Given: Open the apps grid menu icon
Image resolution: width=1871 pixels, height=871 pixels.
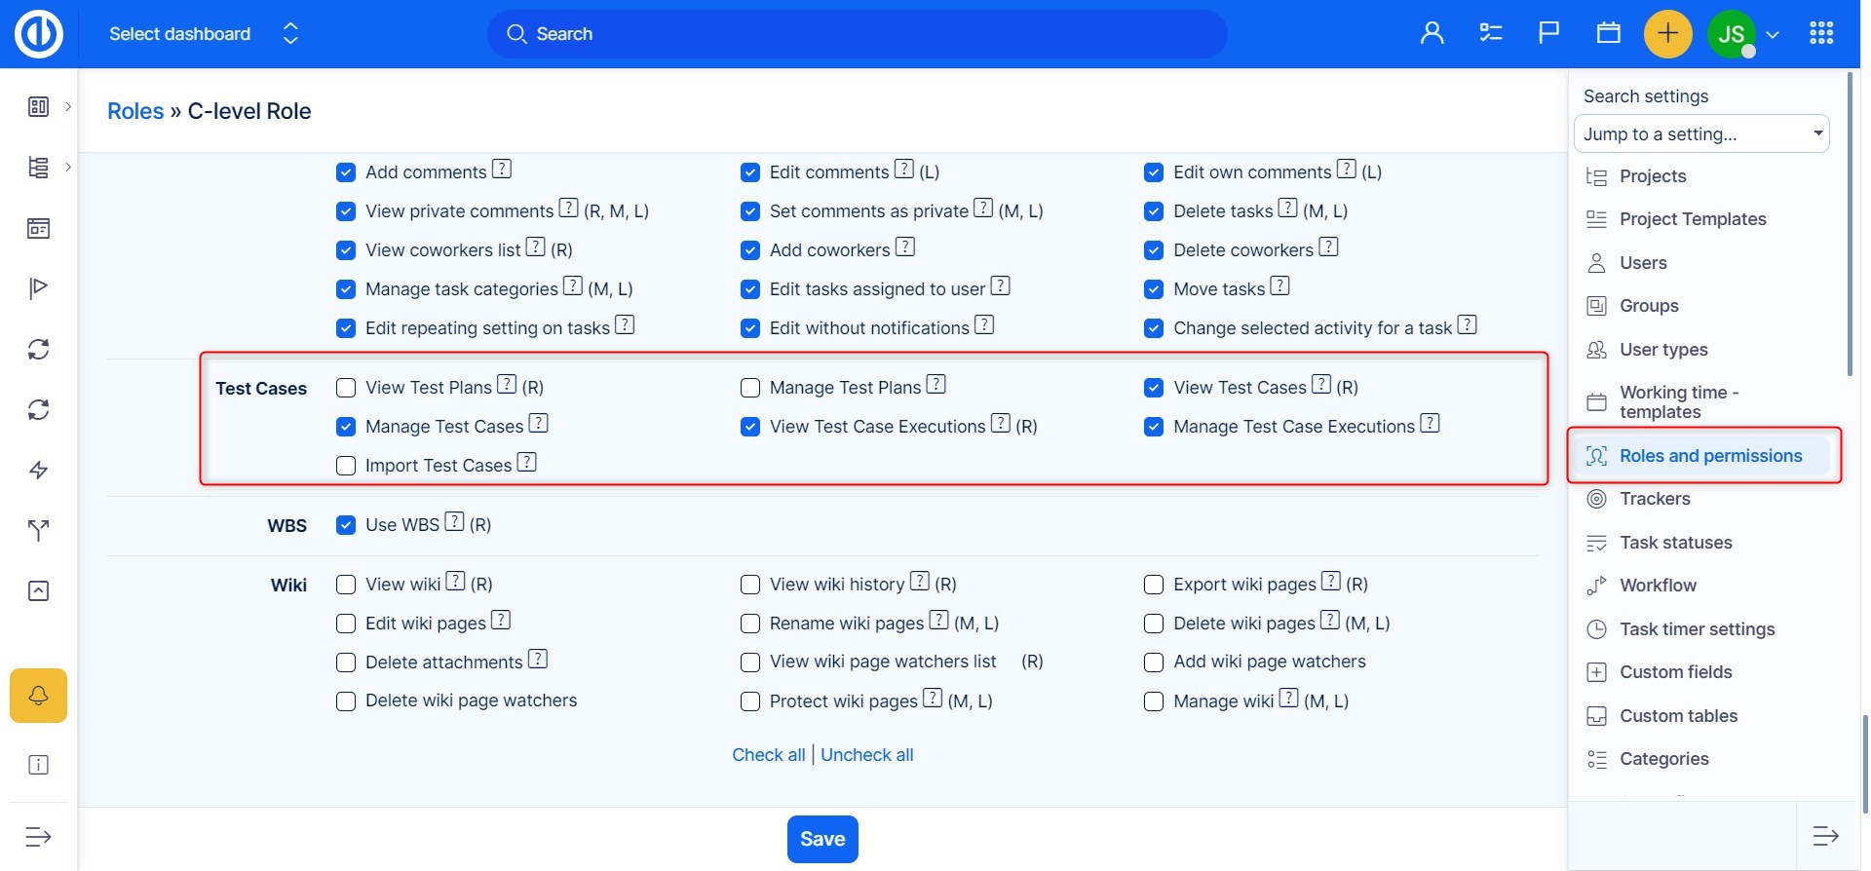Looking at the screenshot, I should (x=1820, y=33).
